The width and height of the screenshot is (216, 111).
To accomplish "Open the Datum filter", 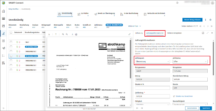I will point(69,26).
